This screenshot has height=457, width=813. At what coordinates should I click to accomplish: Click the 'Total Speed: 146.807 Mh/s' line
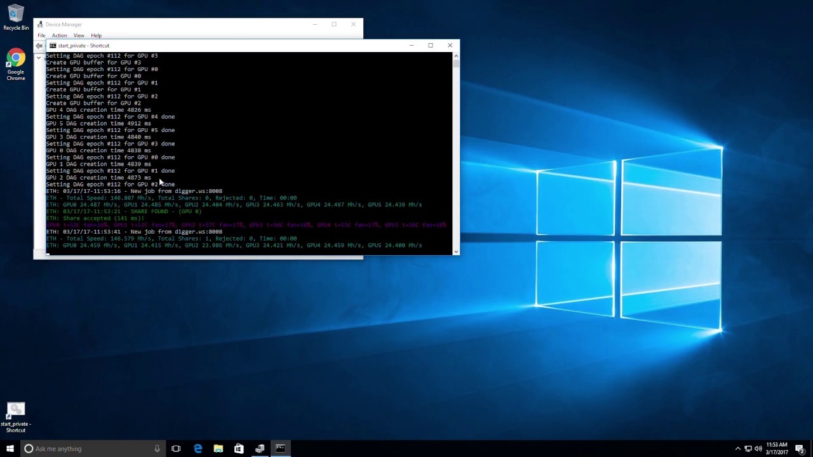coord(171,198)
